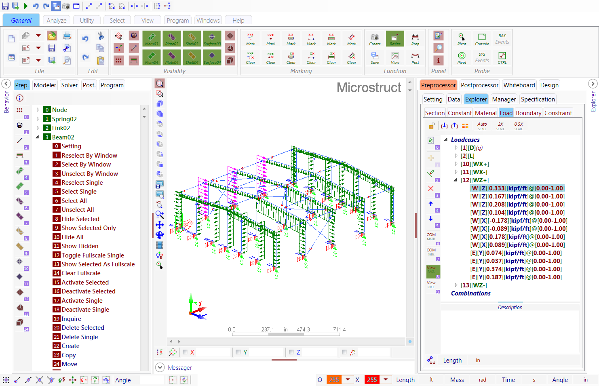Select load [W][Z][0.167][kipf/ft]@[0.00-1.00]
The width and height of the screenshot is (599, 386).
517,196
